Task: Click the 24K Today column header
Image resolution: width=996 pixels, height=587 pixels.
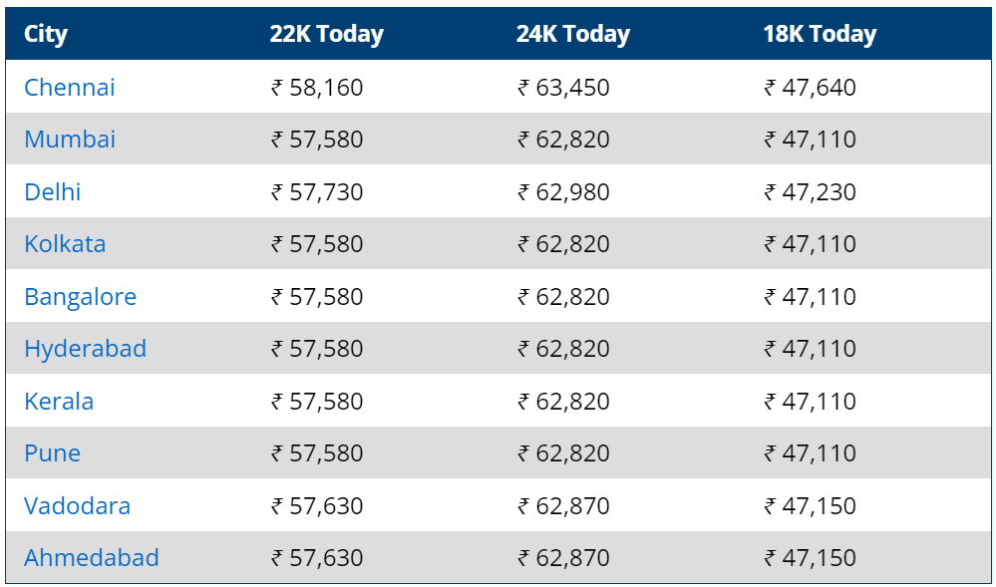Action: coord(573,34)
